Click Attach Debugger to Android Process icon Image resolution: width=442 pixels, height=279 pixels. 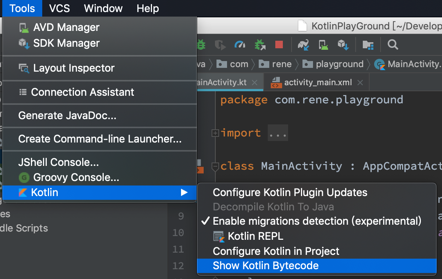[260, 45]
